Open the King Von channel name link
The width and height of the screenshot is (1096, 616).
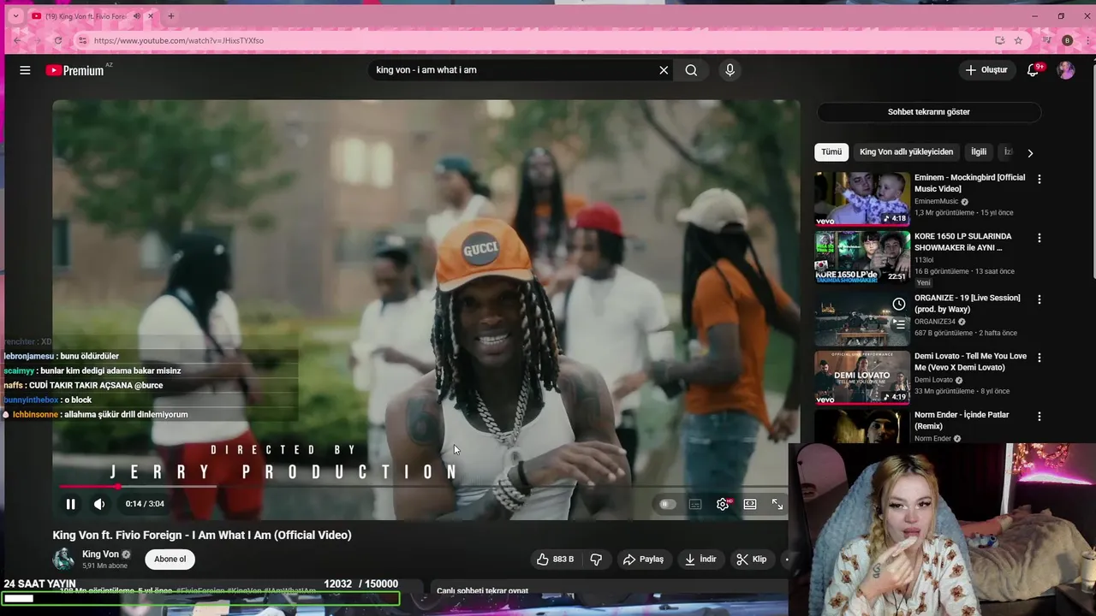100,554
